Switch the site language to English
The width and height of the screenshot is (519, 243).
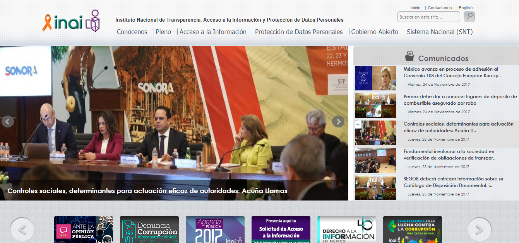click(466, 8)
